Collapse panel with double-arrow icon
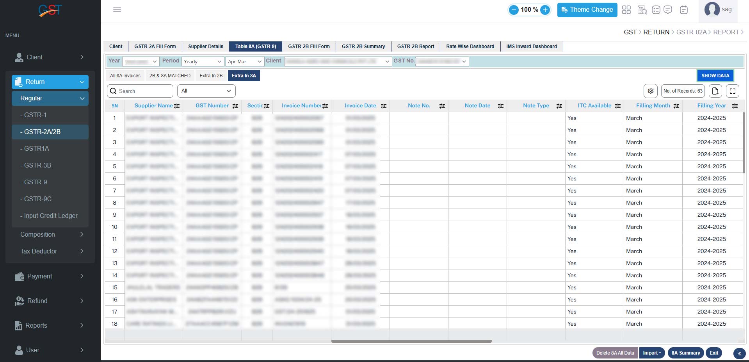Image resolution: width=749 pixels, height=362 pixels. click(739, 353)
